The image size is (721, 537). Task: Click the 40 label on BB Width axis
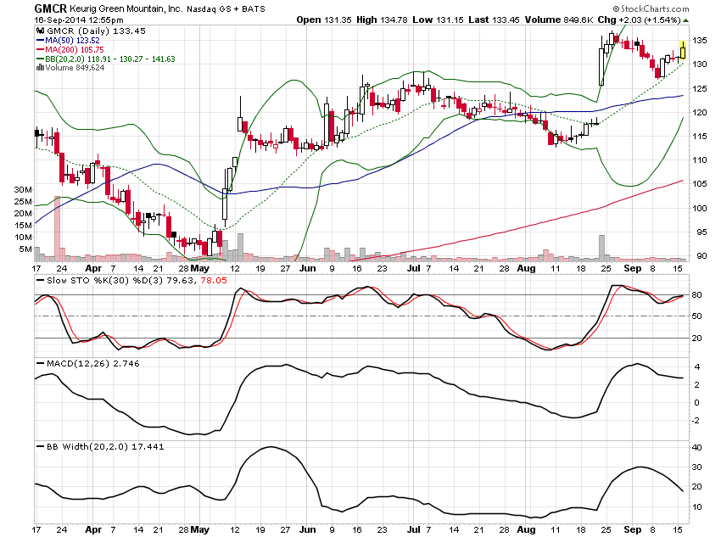pos(696,448)
